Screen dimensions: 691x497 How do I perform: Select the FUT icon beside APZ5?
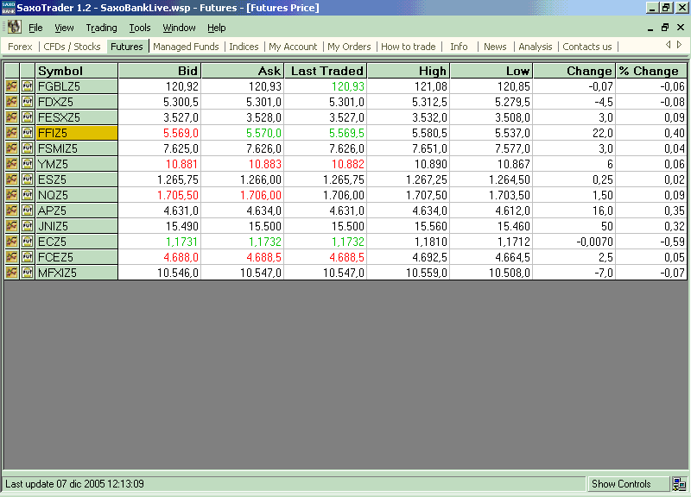(28, 211)
